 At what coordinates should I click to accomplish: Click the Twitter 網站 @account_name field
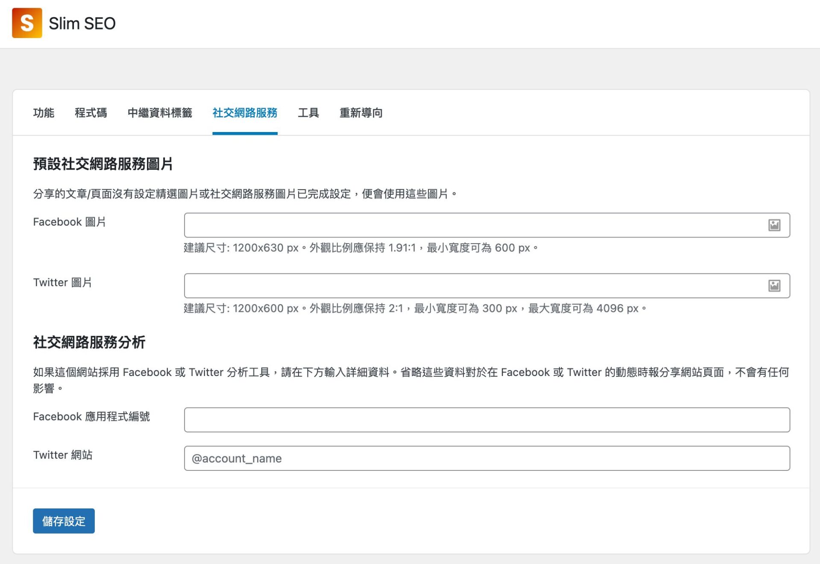[487, 458]
